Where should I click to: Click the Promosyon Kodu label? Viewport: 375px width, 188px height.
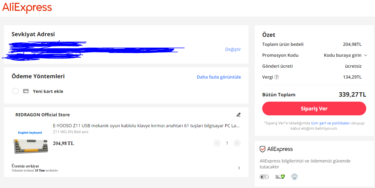(280, 55)
